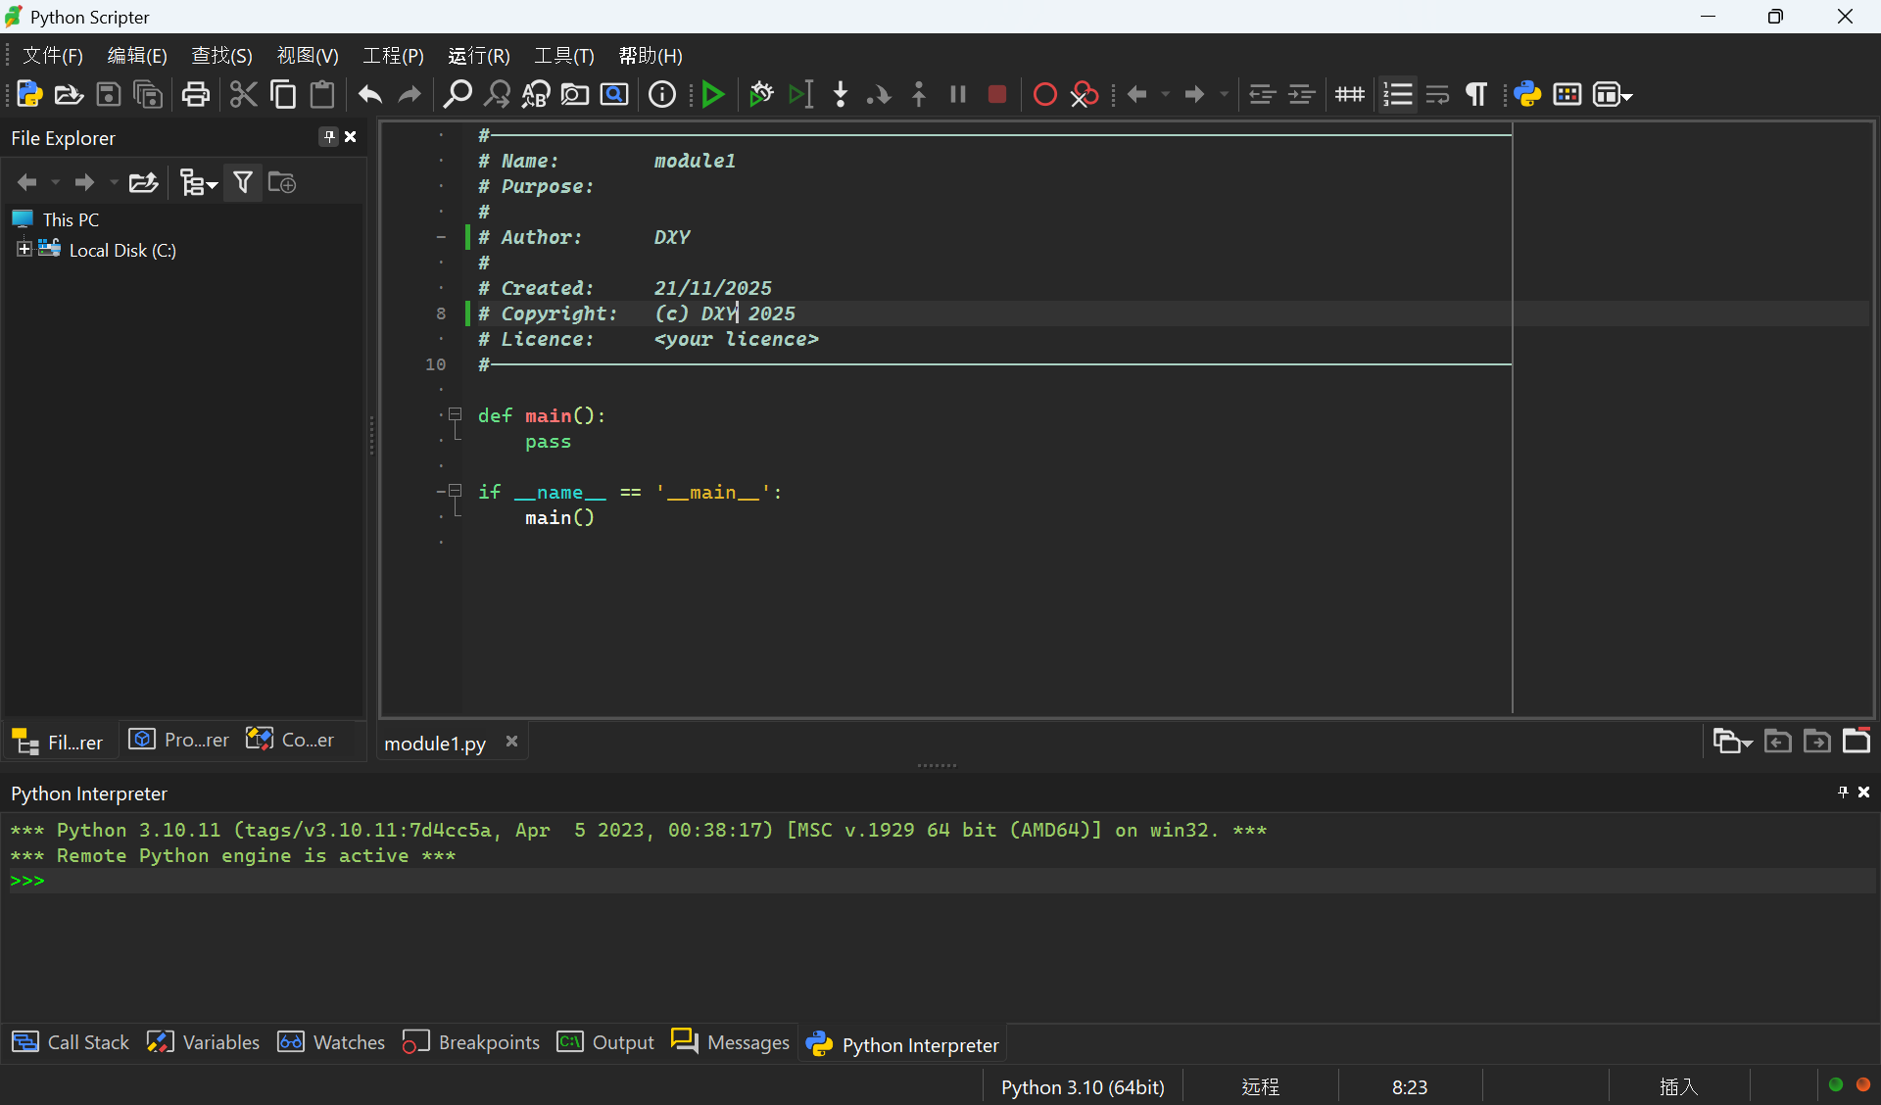Click the Clear All Breakpoints icon
The image size is (1881, 1105).
(1085, 95)
